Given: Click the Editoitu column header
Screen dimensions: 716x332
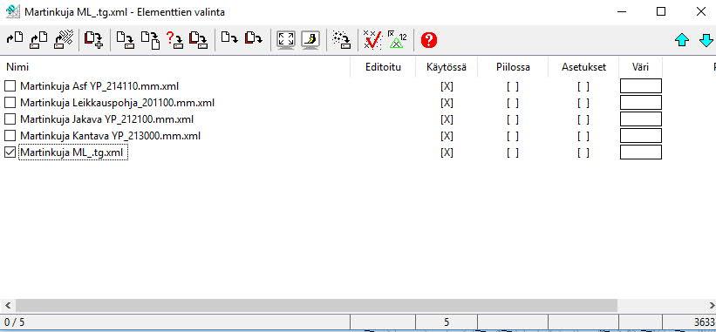Looking at the screenshot, I should [383, 67].
